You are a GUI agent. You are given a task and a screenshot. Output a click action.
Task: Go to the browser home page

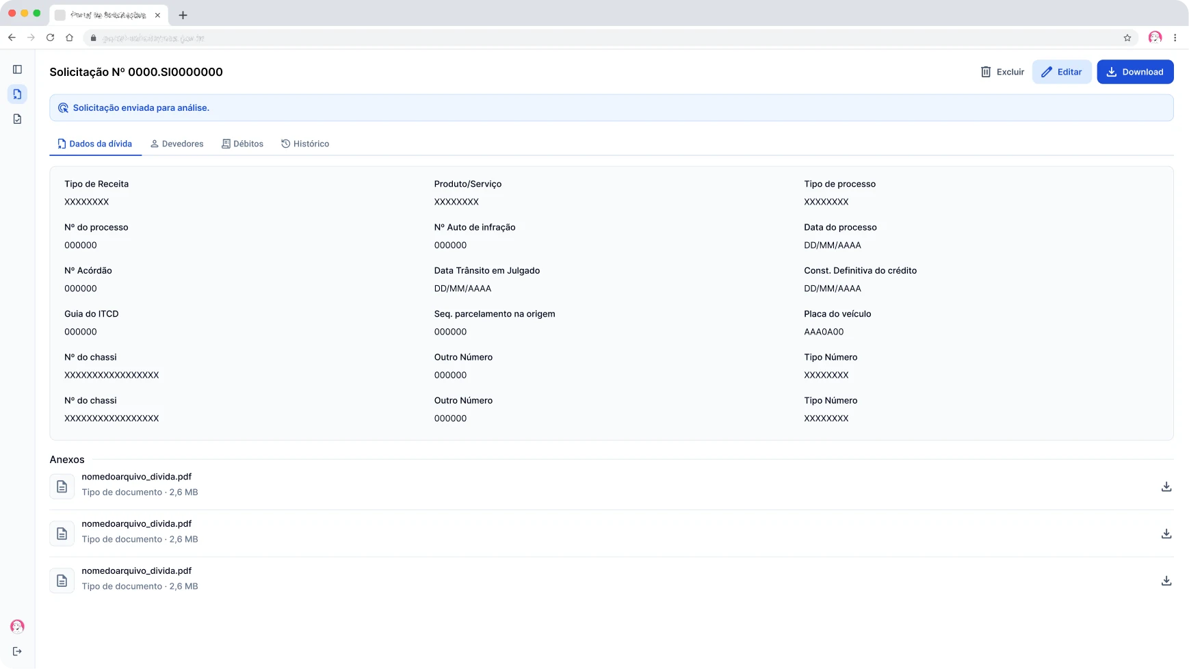tap(69, 38)
